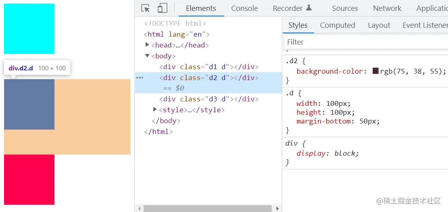Click the background-color property name

pyautogui.click(x=330, y=71)
